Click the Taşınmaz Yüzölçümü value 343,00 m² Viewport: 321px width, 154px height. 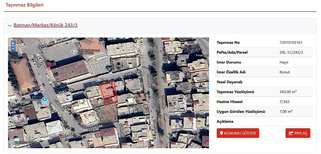(x=288, y=92)
